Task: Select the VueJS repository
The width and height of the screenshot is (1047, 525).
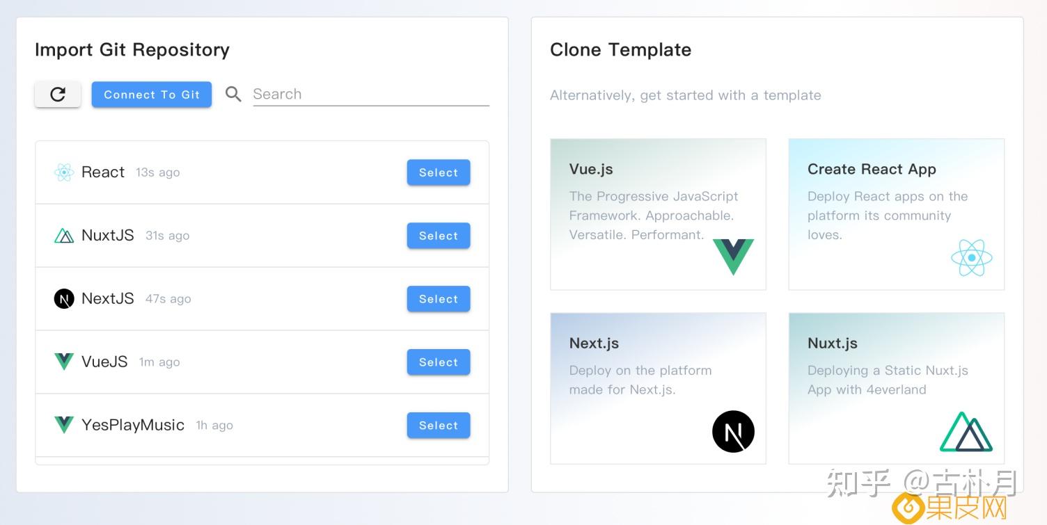Action: click(x=439, y=362)
